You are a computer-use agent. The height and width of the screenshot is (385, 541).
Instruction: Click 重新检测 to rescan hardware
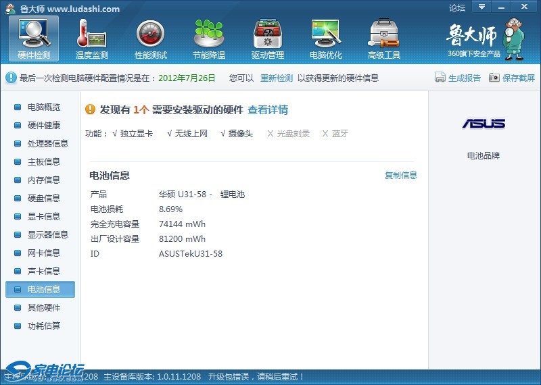[277, 78]
